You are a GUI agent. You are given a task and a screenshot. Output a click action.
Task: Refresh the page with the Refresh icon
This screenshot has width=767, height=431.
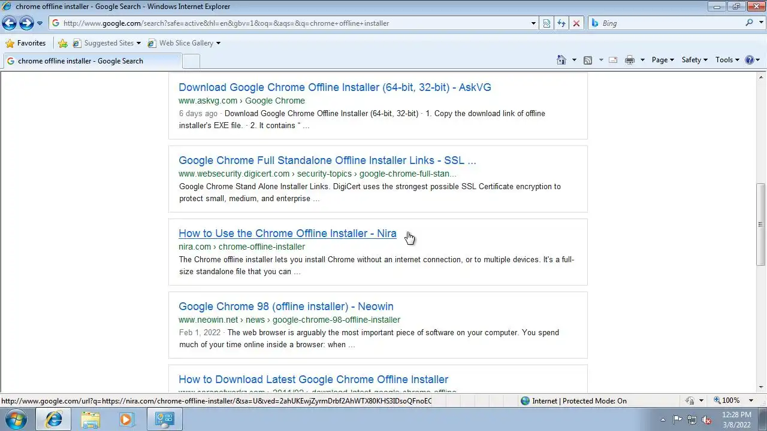pos(561,23)
